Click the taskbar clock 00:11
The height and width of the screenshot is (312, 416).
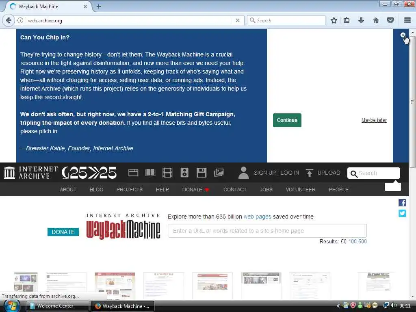point(405,306)
